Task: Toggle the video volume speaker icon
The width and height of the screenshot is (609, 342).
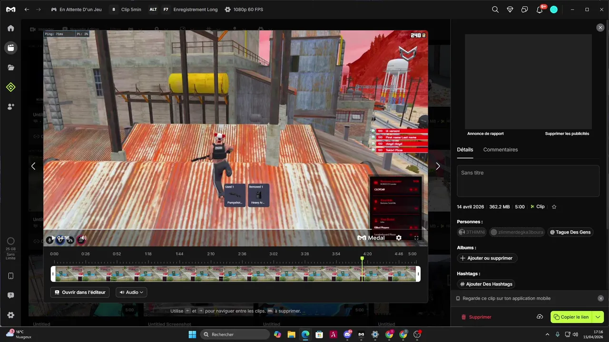Action: pyautogui.click(x=83, y=238)
